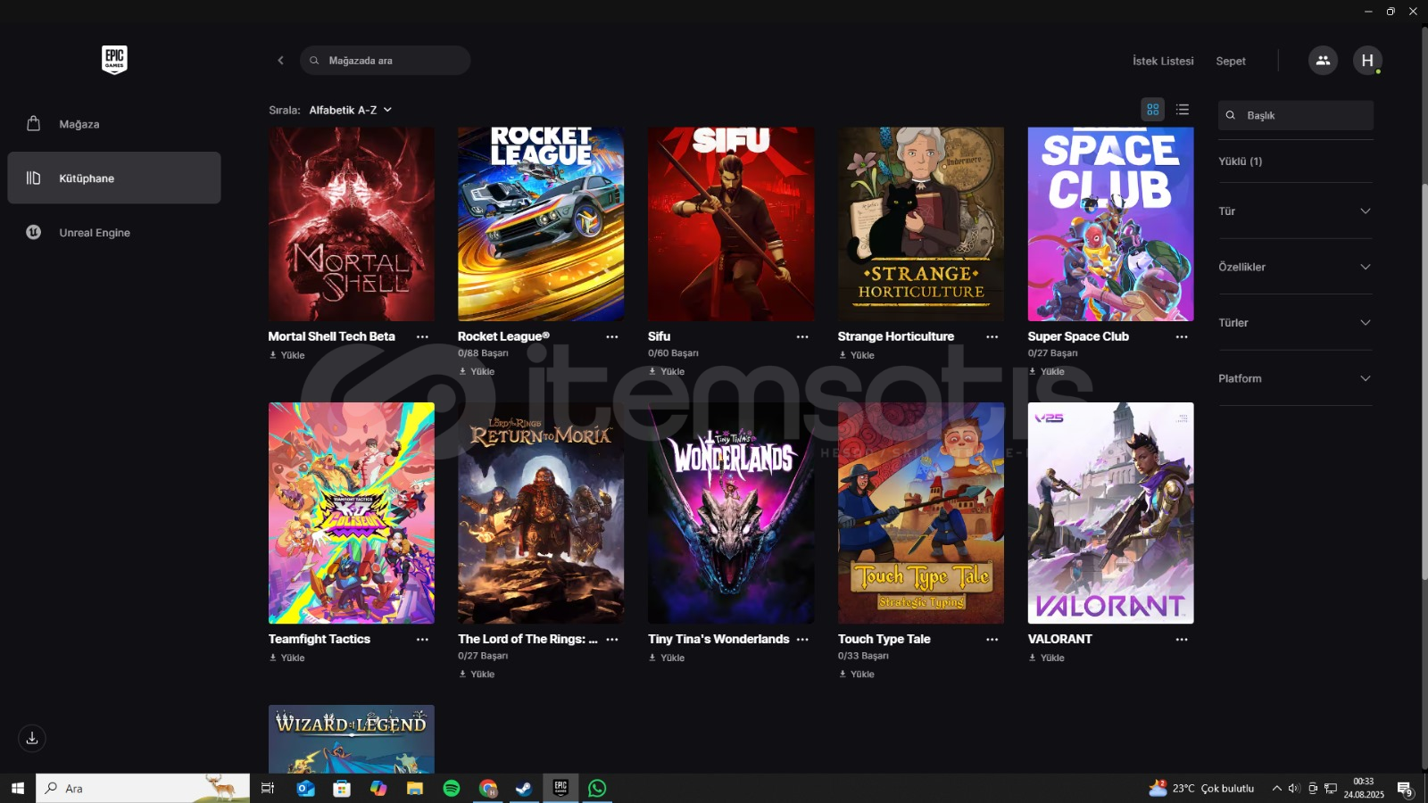1428x803 pixels.
Task: Expand the Özellikler filter
Action: [1295, 267]
